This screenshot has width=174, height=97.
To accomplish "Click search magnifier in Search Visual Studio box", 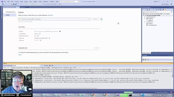I will coord(79,2).
